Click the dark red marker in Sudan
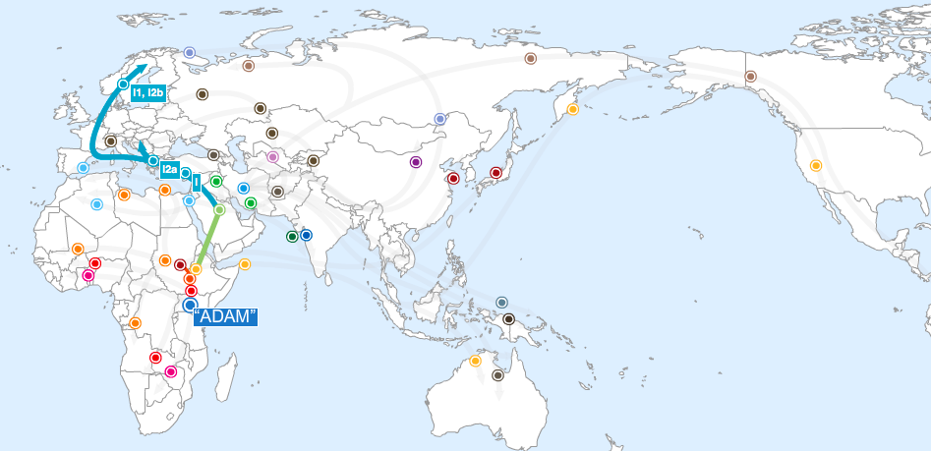This screenshot has width=931, height=451. 181,264
